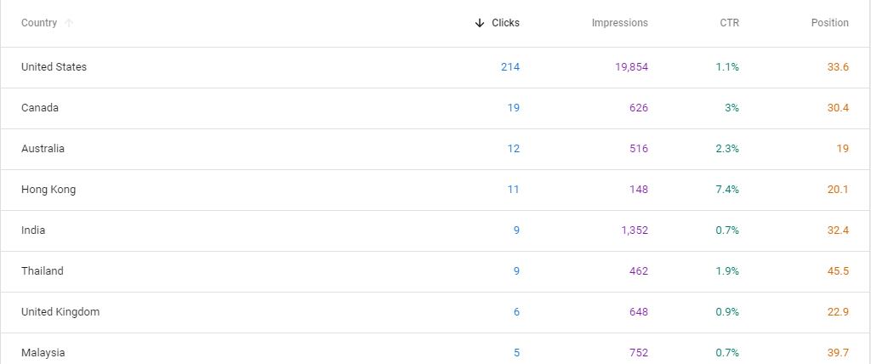
Task: Sort table by CTR column
Action: tap(729, 23)
